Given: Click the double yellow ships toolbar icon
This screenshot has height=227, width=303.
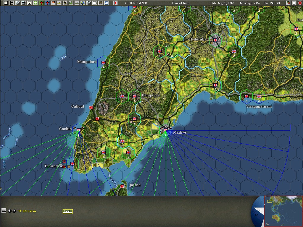Looking at the screenshot, I should pos(65,3).
